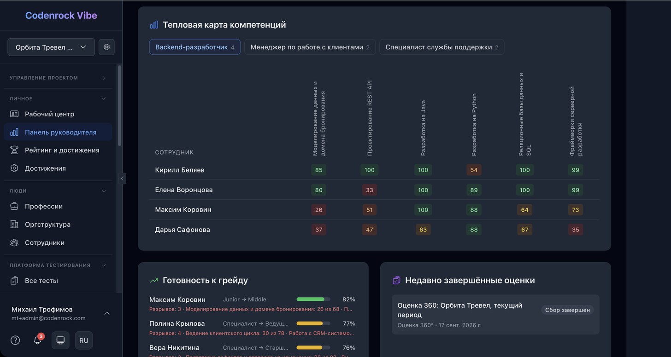Screen dimensions: 671x357
Task: Click the Разработка на Java column header
Action: (x=423, y=128)
